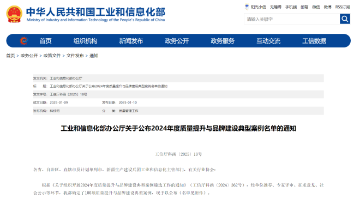Screen dimensions: 360x199
Task: Click the national emblem logo
Action: click(14, 14)
